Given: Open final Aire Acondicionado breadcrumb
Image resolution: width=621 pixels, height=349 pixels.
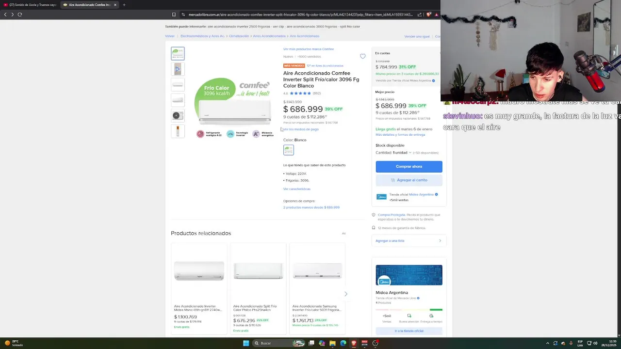Looking at the screenshot, I should coord(305,36).
